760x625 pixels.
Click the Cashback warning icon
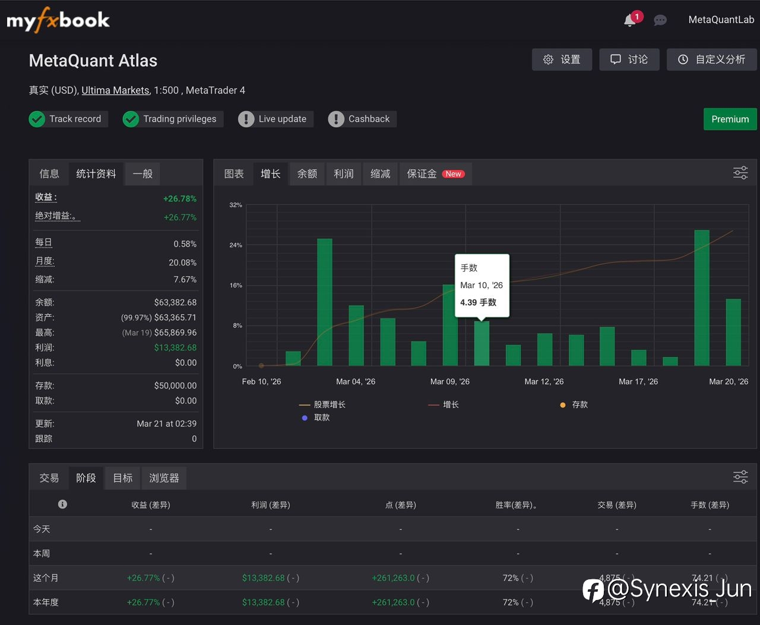click(336, 119)
